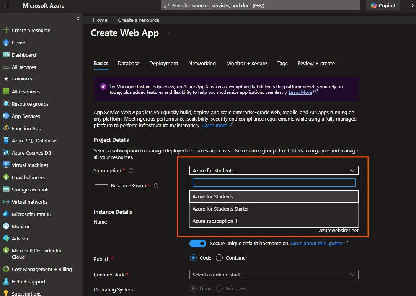The width and height of the screenshot is (416, 296).
Task: Click the All resources grid icon
Action: coord(6,92)
